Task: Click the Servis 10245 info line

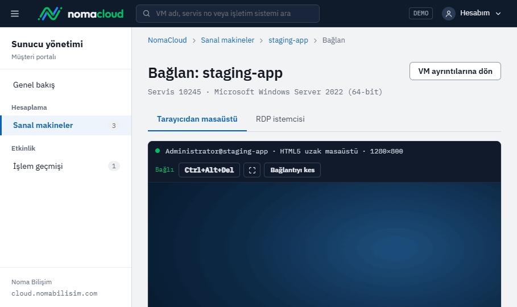Action: coord(265,92)
